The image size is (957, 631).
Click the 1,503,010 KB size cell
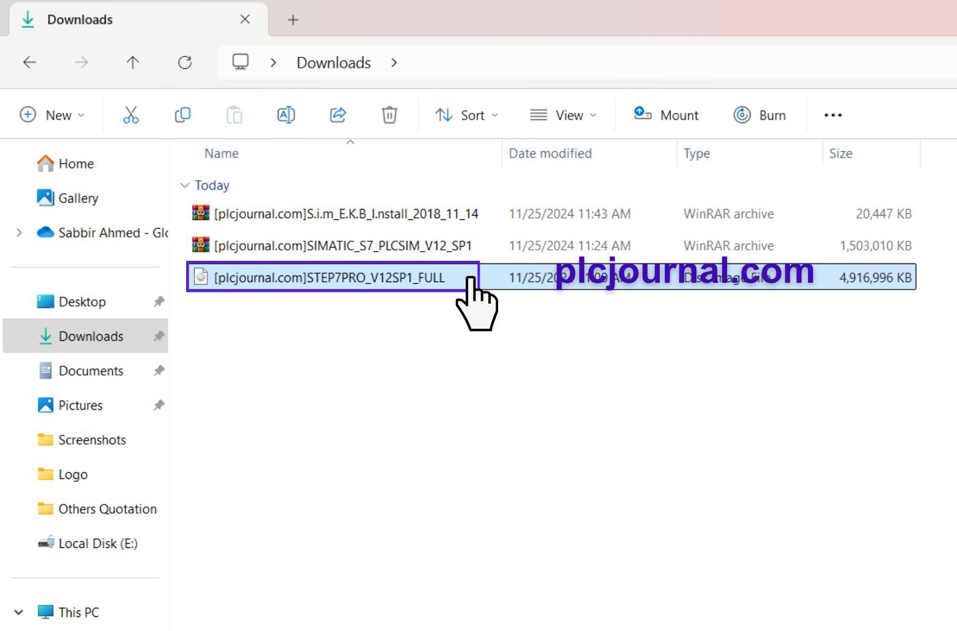pyautogui.click(x=876, y=246)
